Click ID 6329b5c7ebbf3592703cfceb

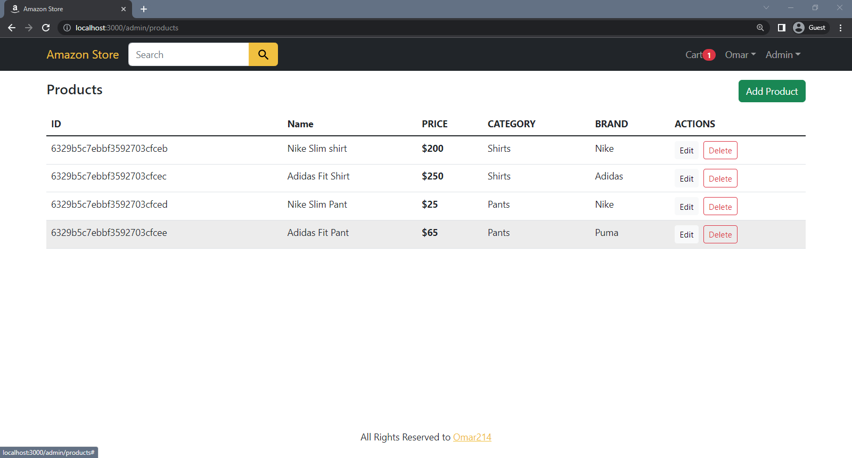(x=109, y=149)
